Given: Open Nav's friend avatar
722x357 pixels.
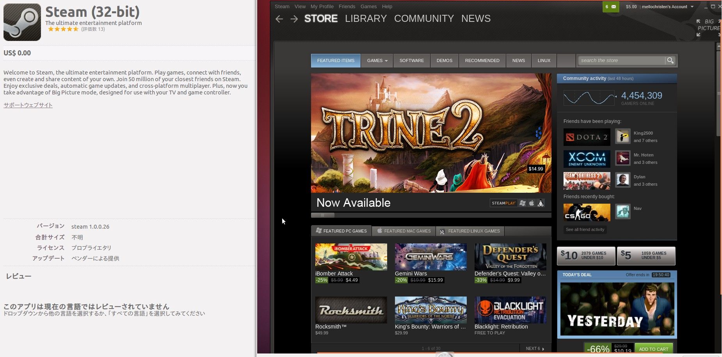Looking at the screenshot, I should [623, 212].
